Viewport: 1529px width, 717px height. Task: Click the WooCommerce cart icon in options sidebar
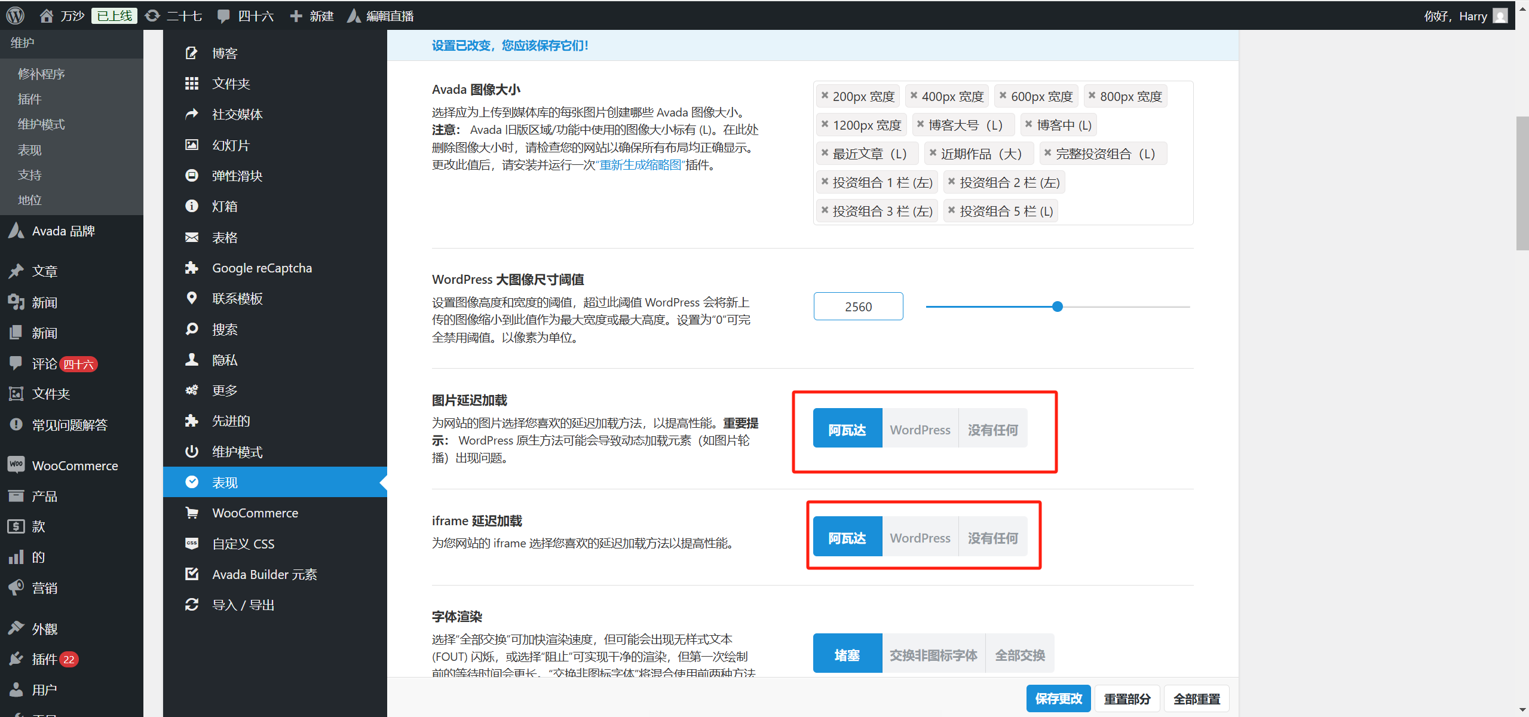click(192, 513)
